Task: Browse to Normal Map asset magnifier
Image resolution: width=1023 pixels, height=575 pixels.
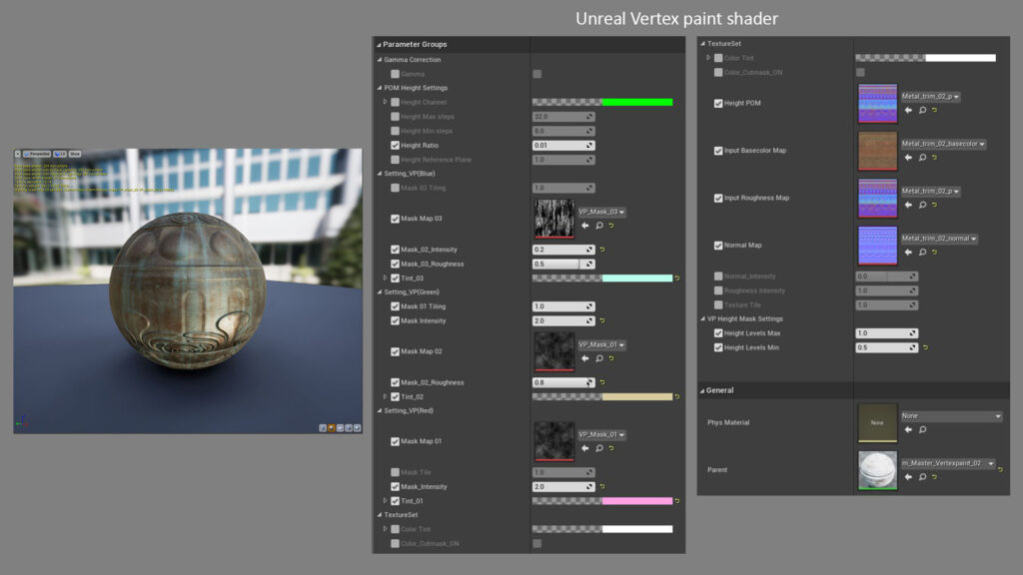Action: (x=922, y=253)
